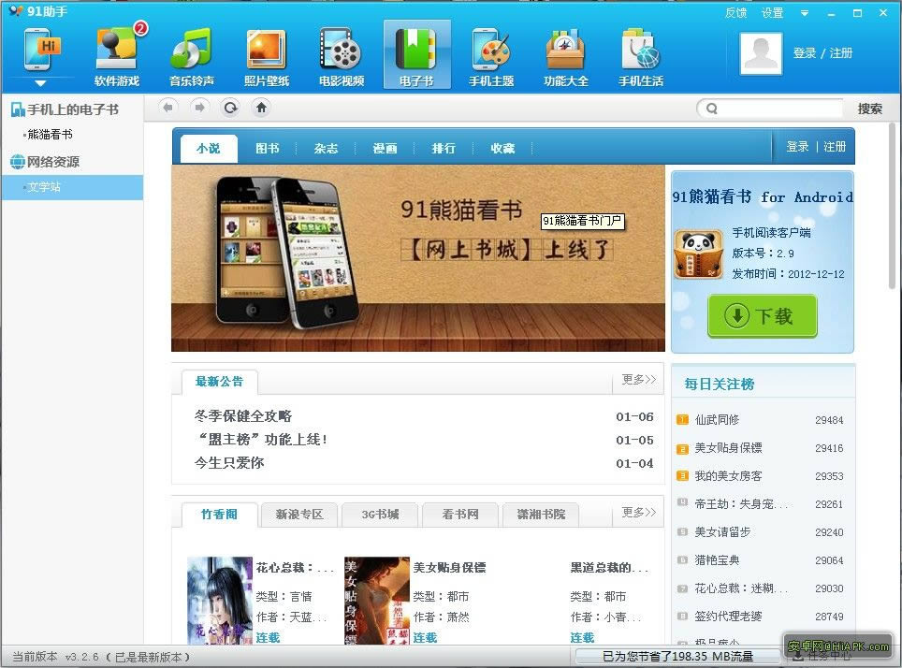The width and height of the screenshot is (902, 668).
Task: Open 猎艳宝典 in daily ranking
Action: [x=717, y=560]
